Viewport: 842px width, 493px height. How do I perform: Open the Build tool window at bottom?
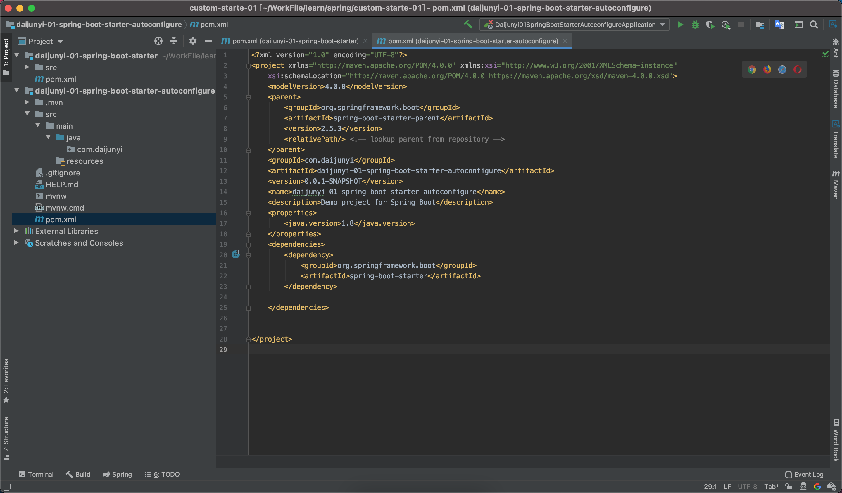click(78, 474)
